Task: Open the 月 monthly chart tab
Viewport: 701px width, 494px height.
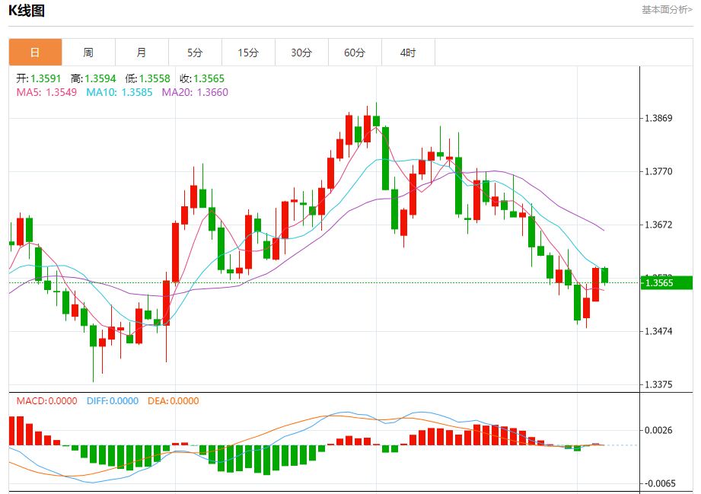Action: coord(142,53)
